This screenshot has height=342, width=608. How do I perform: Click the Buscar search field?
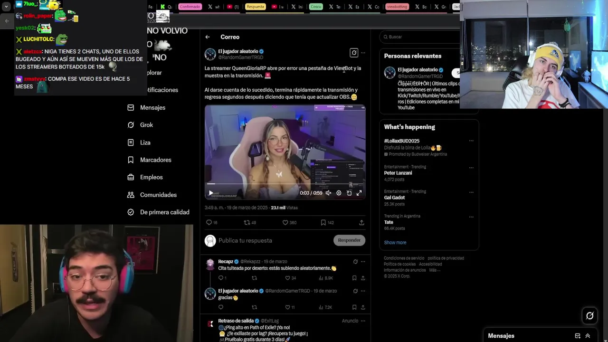(x=420, y=37)
